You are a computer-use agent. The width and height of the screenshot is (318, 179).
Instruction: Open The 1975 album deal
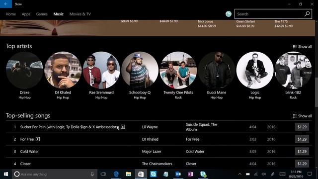[284, 24]
